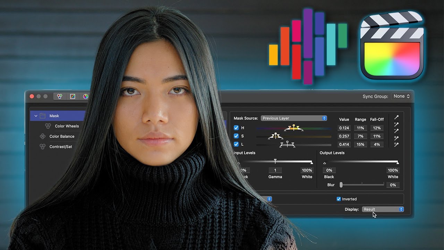Image resolution: width=444 pixels, height=250 pixels.
Task: Edit the S Value field 0.257
Action: pyautogui.click(x=344, y=136)
